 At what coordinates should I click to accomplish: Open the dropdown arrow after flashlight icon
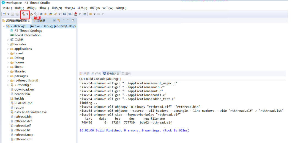coord(59,14)
